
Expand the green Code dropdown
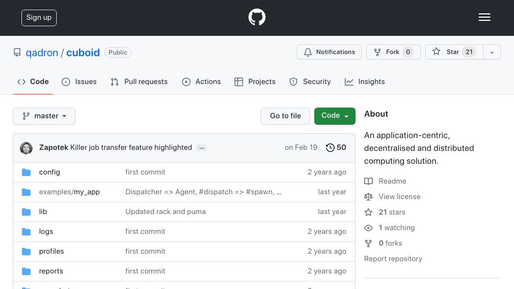335,116
